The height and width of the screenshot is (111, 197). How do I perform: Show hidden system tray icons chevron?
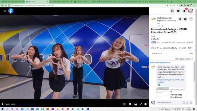[x=173, y=109]
